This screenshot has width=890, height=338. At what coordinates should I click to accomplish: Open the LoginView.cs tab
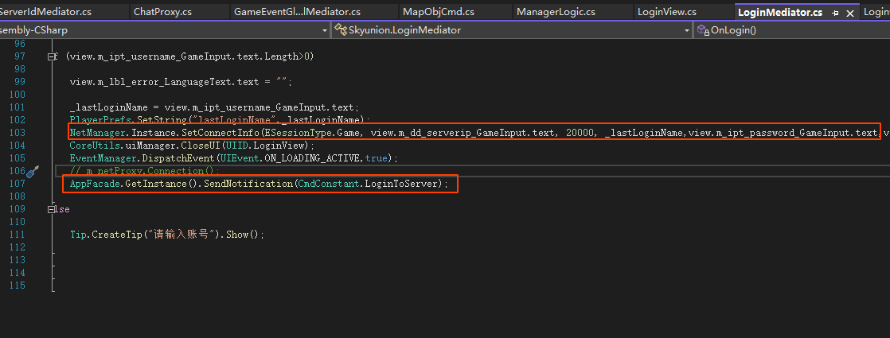pos(666,12)
